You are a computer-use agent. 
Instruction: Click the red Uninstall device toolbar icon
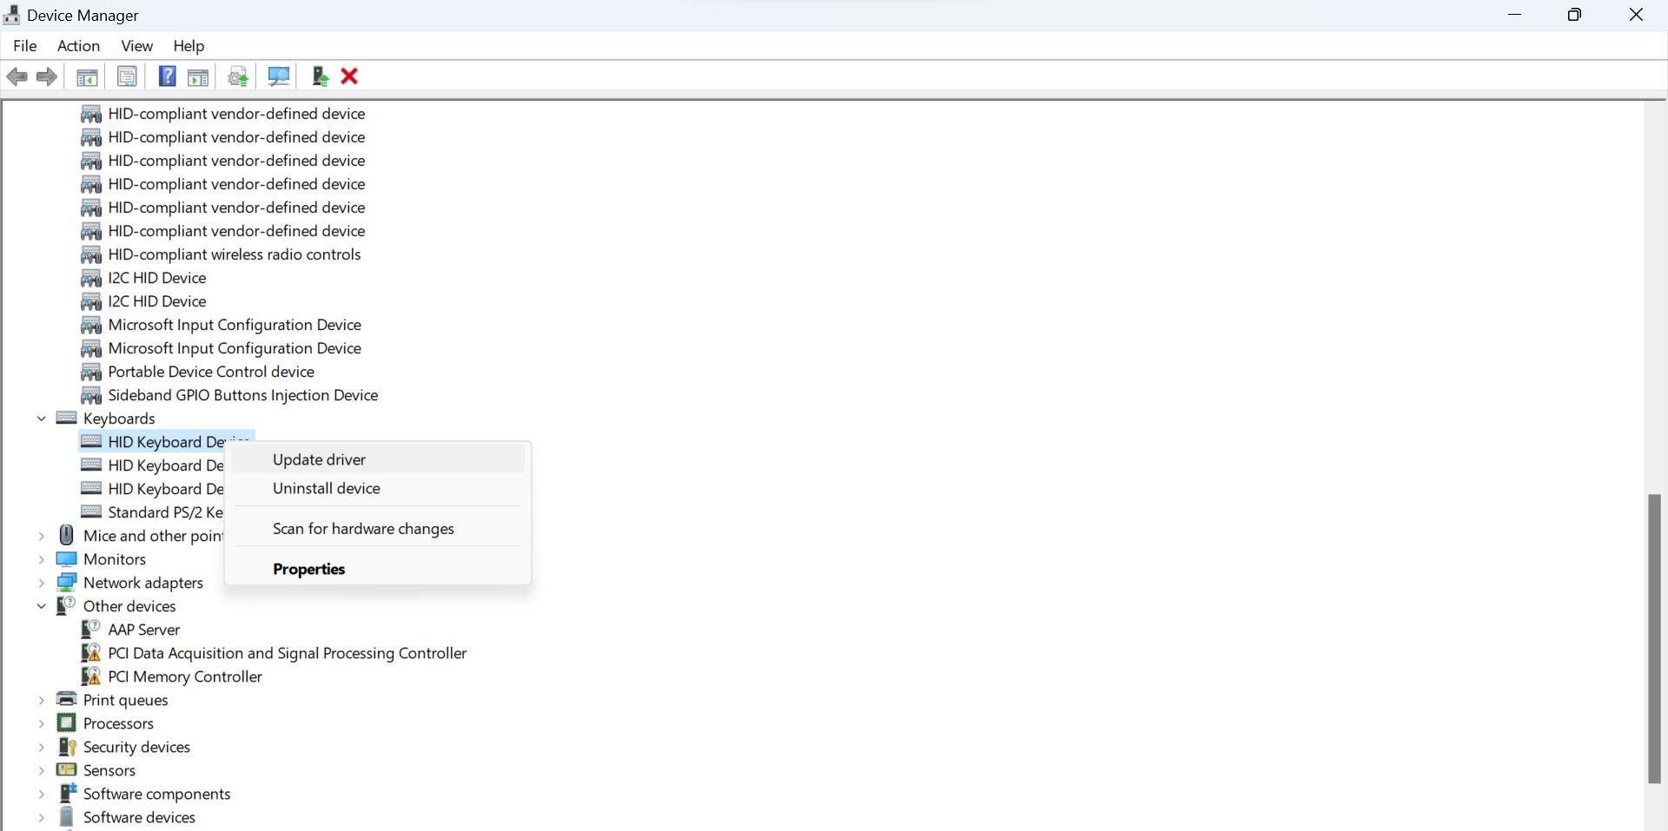click(x=348, y=76)
